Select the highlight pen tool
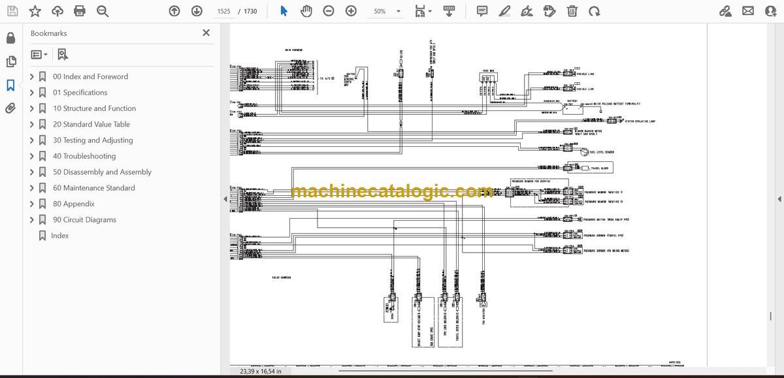Image resolution: width=784 pixels, height=378 pixels. [504, 11]
